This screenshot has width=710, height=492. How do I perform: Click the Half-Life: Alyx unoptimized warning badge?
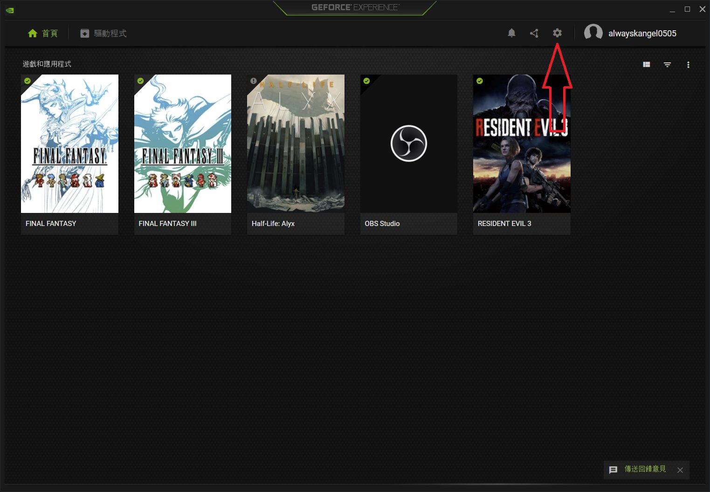point(253,81)
